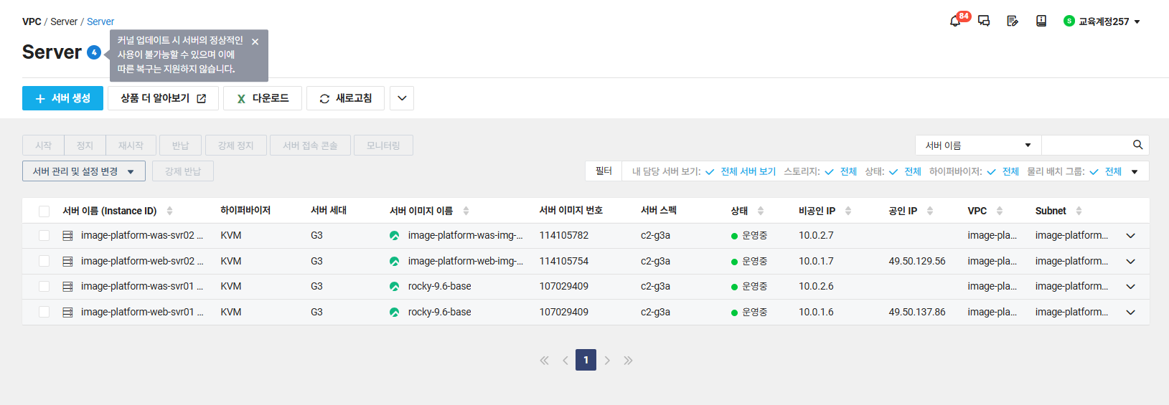Click the 서버 생성 button
The height and width of the screenshot is (405, 1169).
tap(62, 98)
